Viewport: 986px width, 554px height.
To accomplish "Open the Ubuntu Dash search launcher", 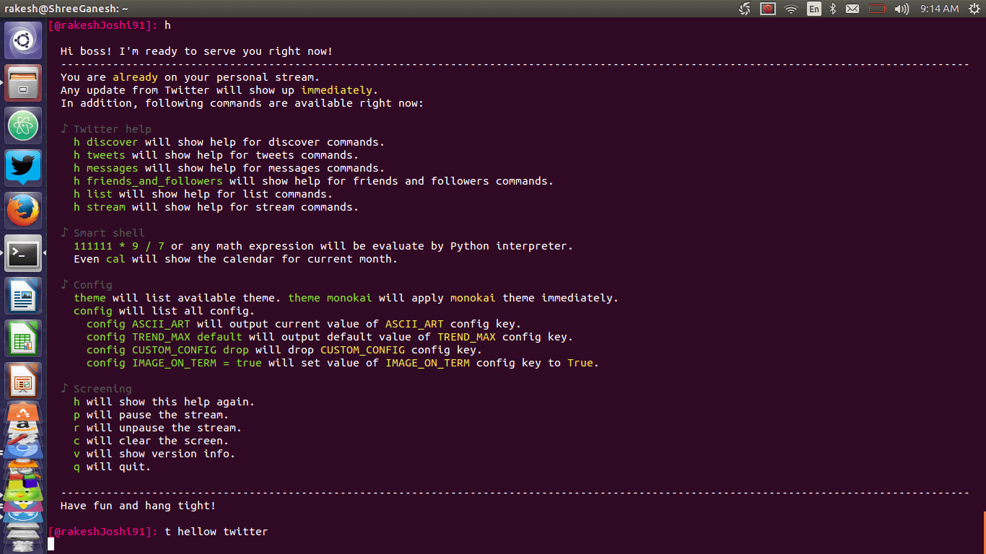I will click(24, 40).
